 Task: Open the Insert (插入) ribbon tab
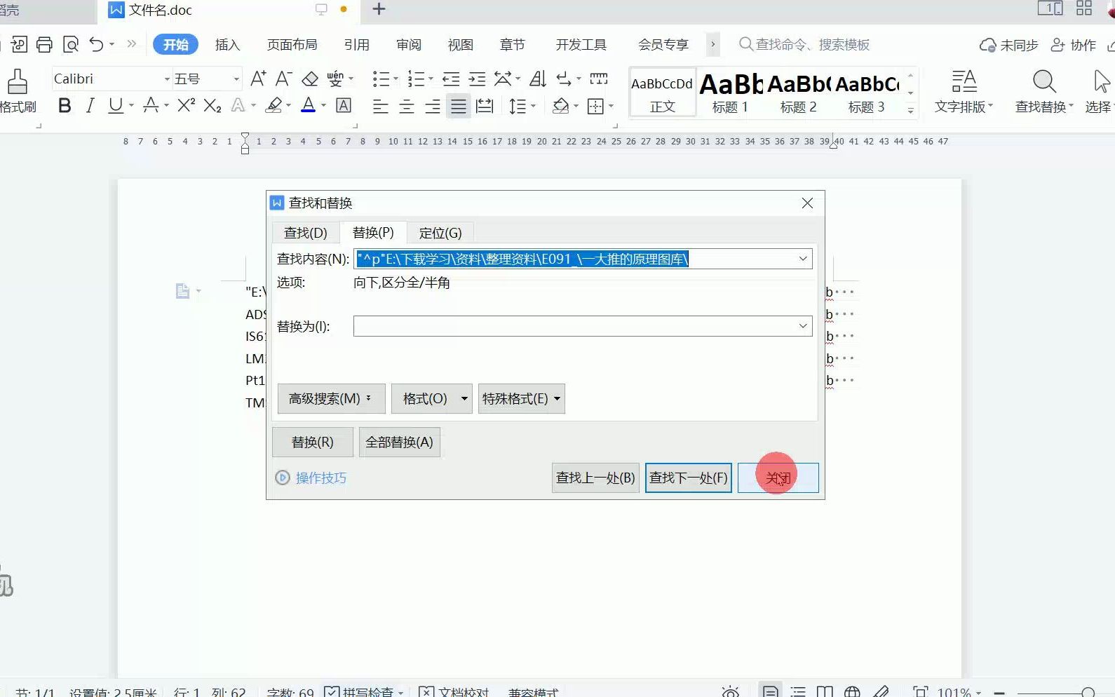point(227,45)
